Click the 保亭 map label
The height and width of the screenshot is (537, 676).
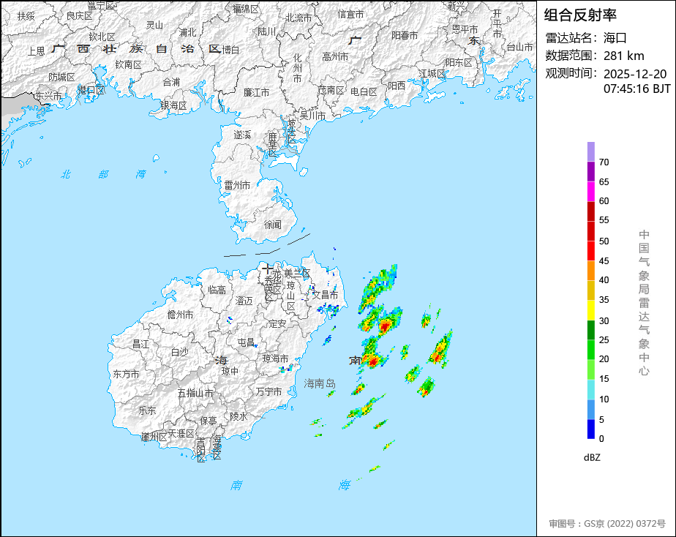tap(209, 421)
